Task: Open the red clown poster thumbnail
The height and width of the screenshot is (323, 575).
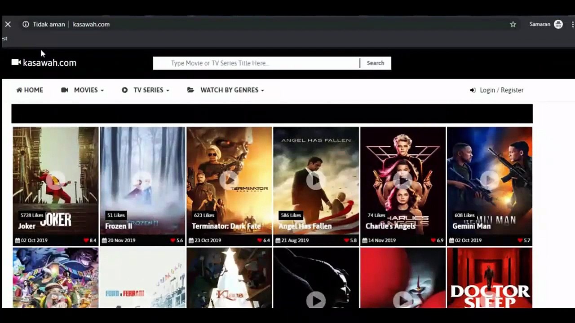Action: coord(403,278)
